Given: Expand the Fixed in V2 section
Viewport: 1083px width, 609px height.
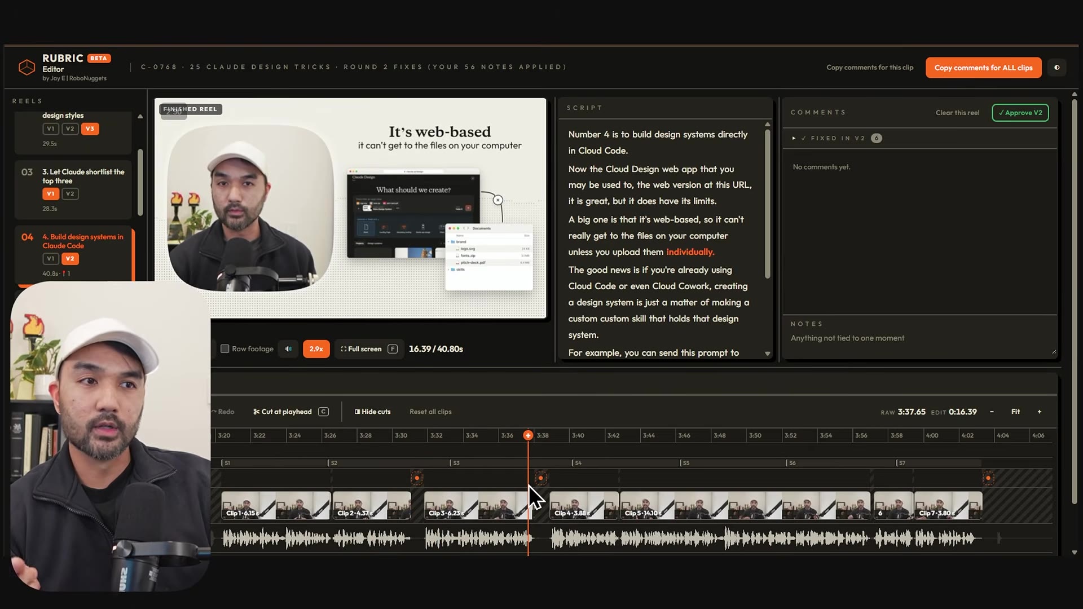Looking at the screenshot, I should pyautogui.click(x=794, y=138).
